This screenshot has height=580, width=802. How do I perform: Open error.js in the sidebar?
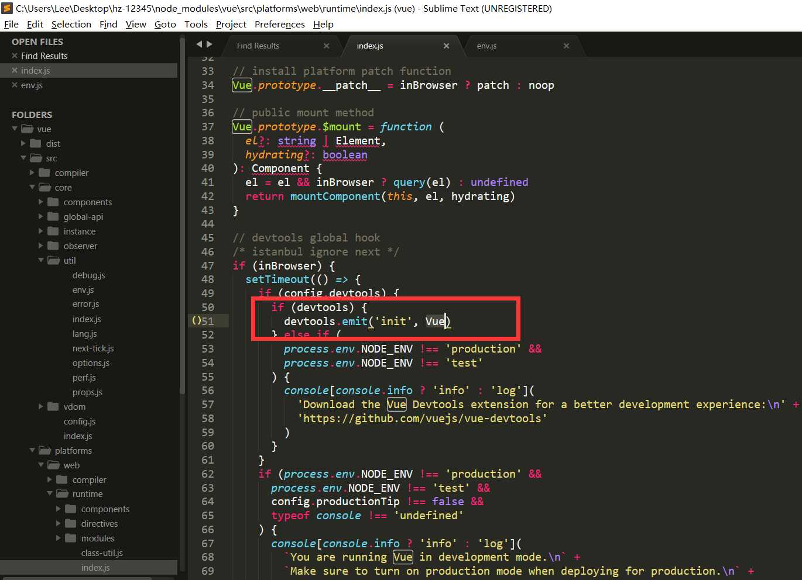click(x=86, y=304)
